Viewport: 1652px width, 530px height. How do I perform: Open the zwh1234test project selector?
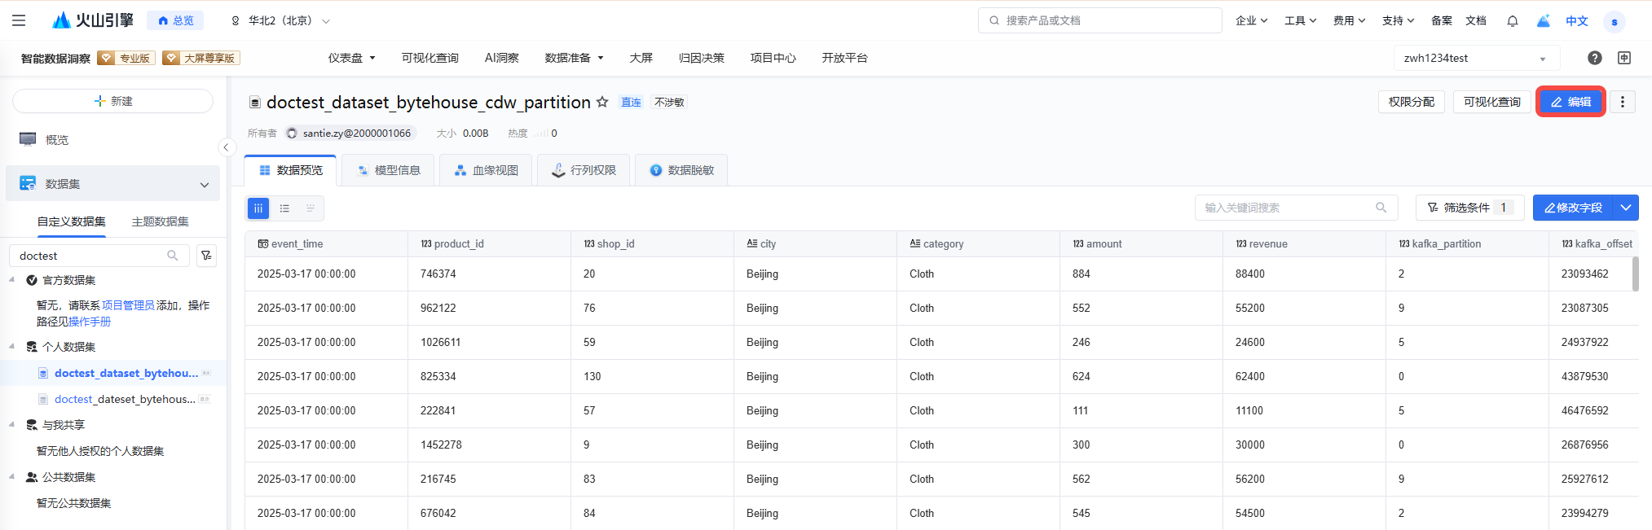click(1475, 58)
